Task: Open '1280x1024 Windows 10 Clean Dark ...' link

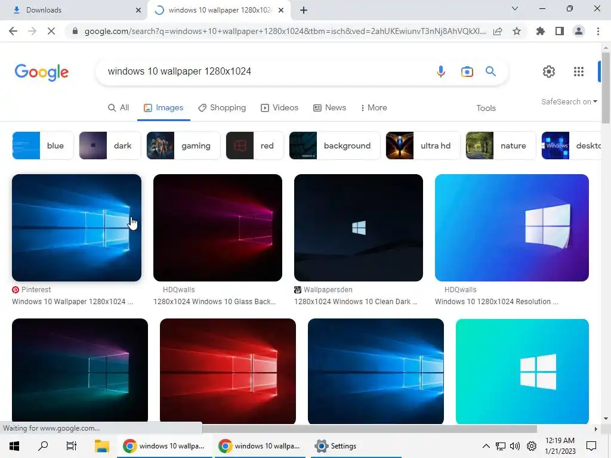Action: [356, 301]
